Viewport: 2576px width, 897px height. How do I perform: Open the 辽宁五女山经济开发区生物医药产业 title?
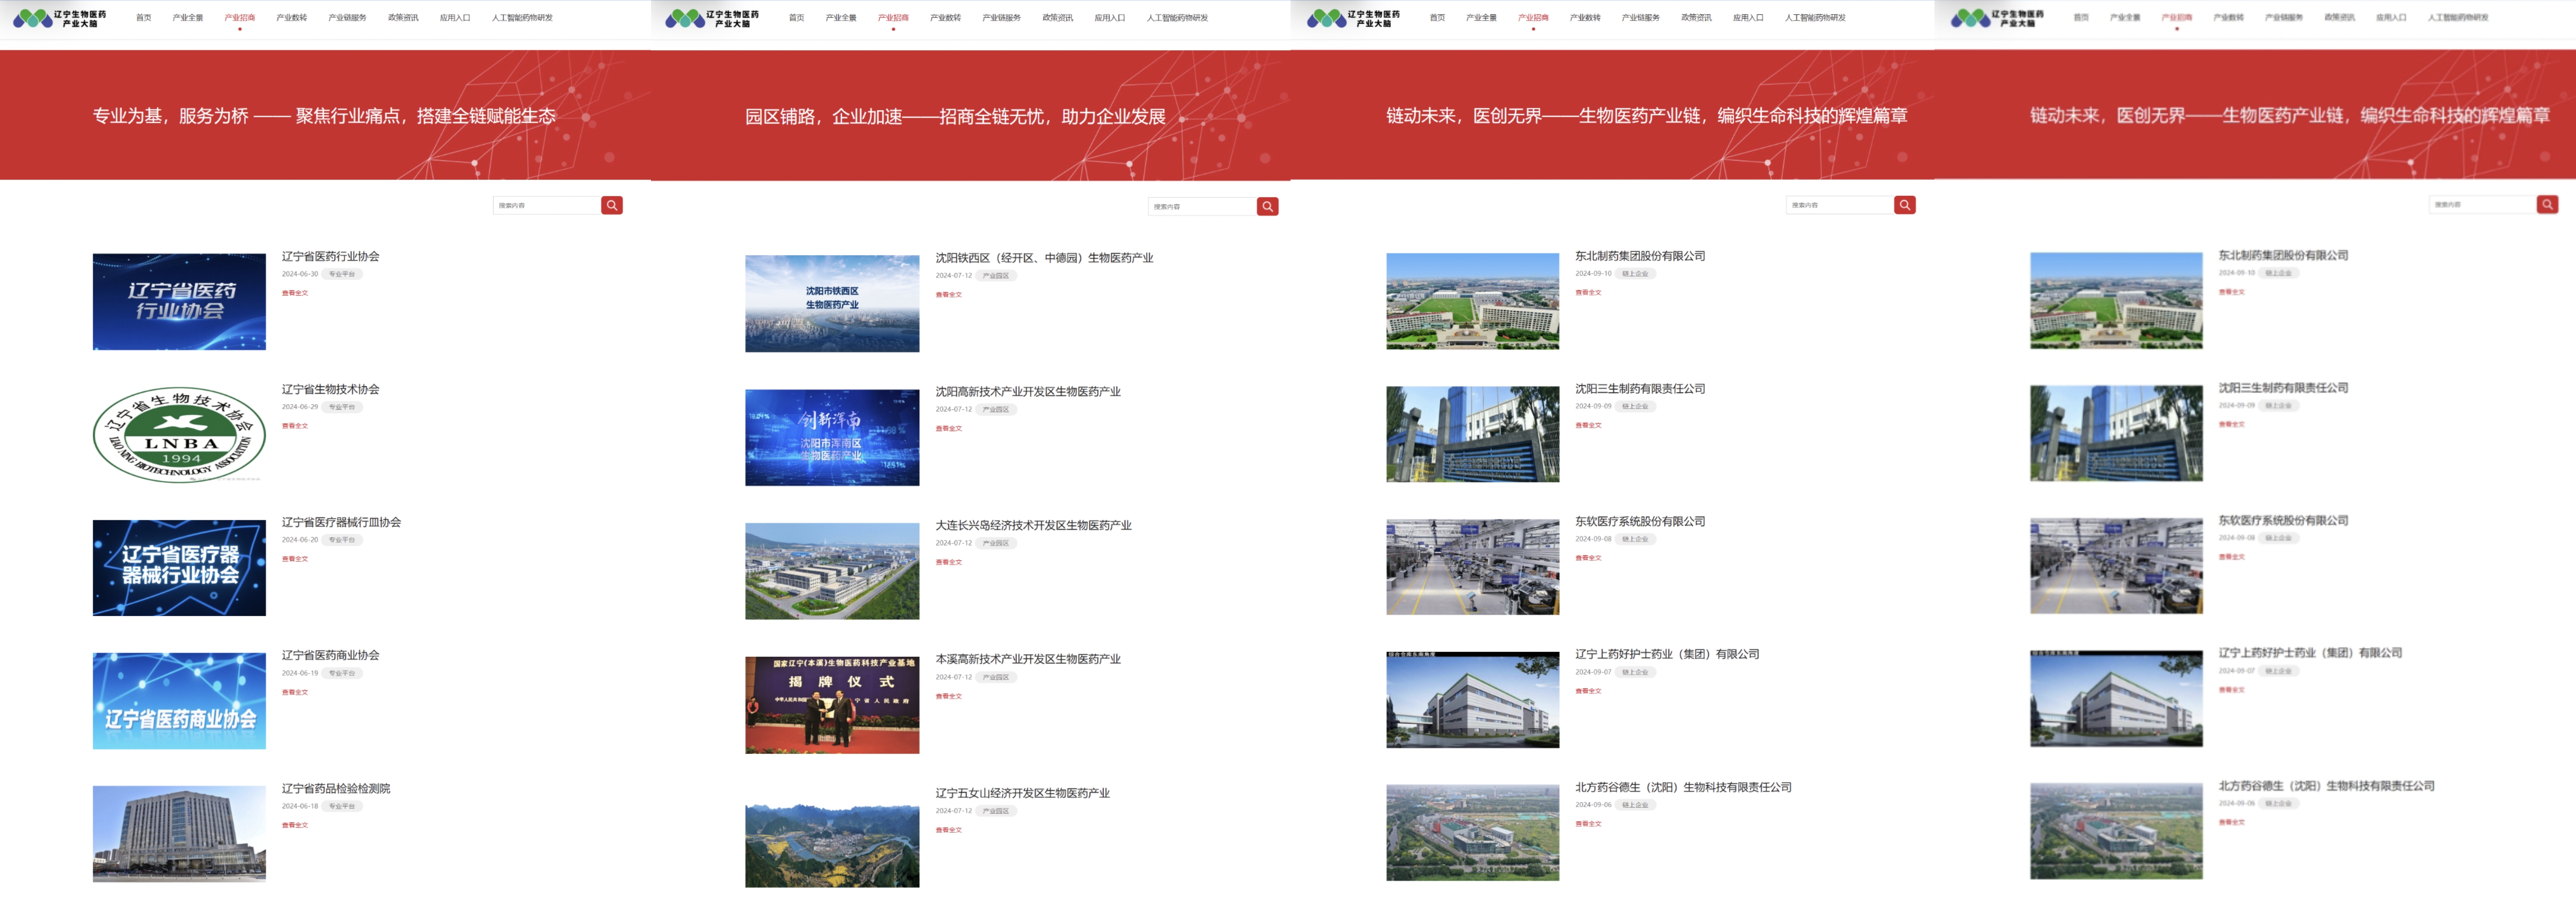tap(1022, 794)
